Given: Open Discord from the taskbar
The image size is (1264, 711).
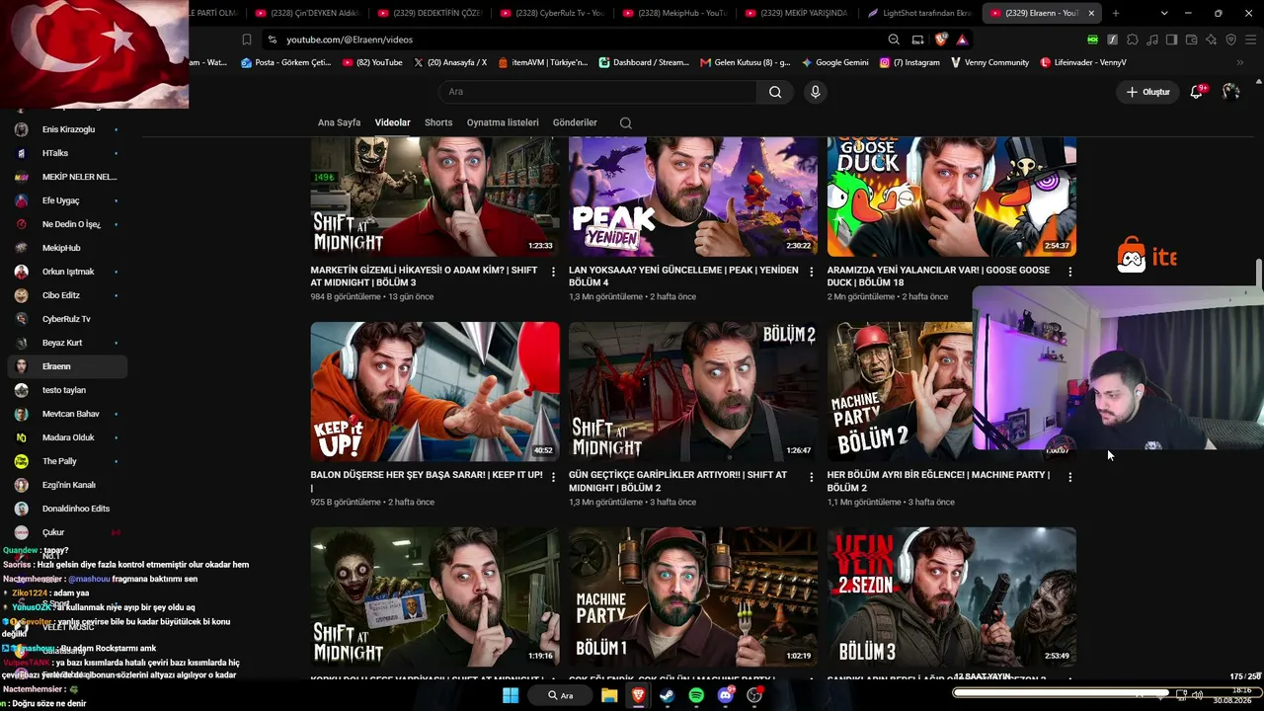Looking at the screenshot, I should [x=726, y=695].
